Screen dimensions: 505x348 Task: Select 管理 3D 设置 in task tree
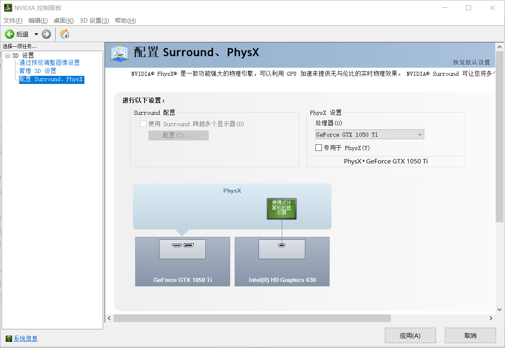(x=38, y=71)
